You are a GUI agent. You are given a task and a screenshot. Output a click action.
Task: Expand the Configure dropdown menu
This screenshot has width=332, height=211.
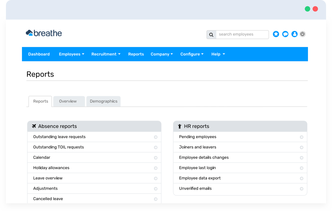[x=192, y=54]
